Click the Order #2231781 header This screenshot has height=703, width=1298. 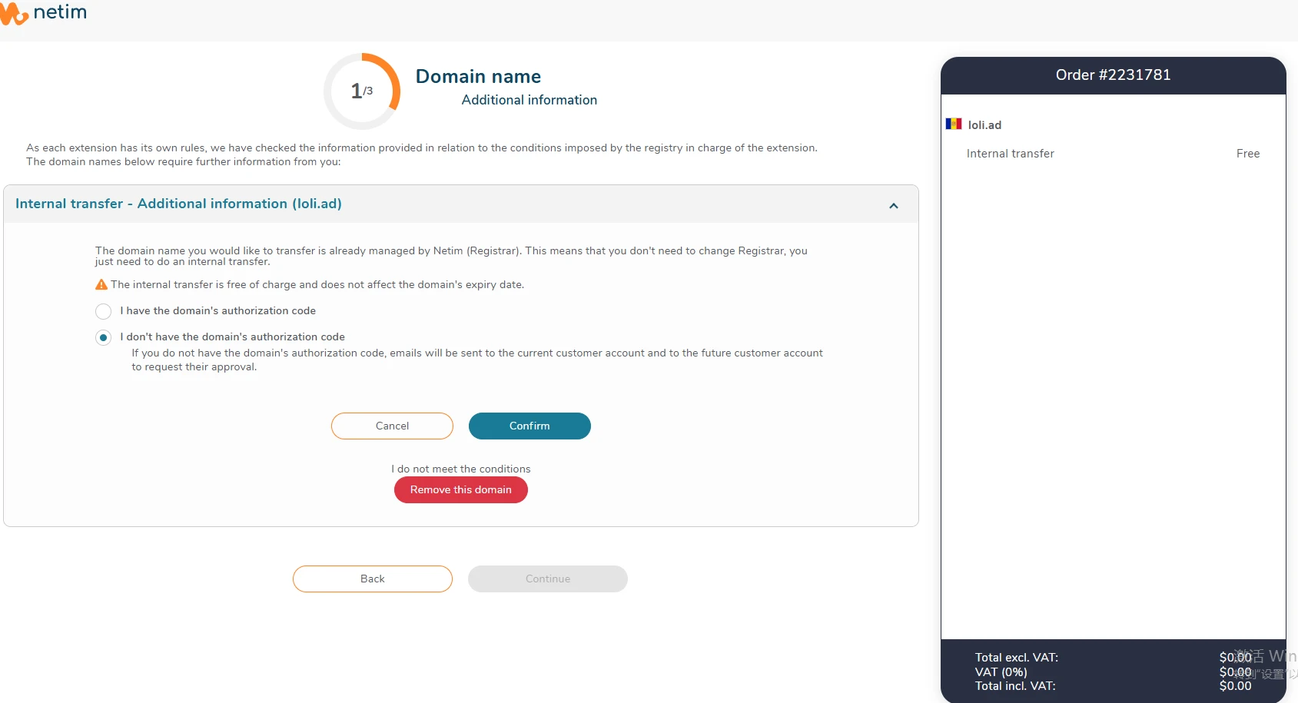tap(1113, 75)
